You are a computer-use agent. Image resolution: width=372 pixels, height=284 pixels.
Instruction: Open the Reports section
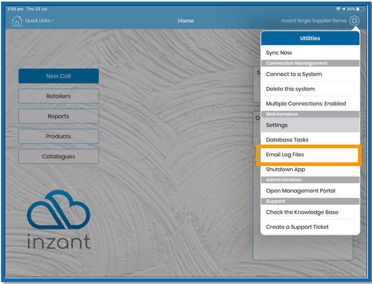(58, 116)
